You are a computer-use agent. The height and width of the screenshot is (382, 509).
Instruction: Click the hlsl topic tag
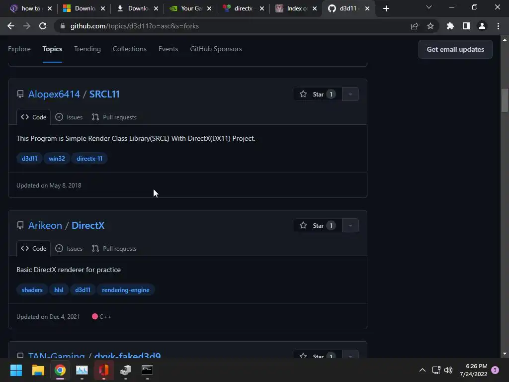pyautogui.click(x=59, y=290)
